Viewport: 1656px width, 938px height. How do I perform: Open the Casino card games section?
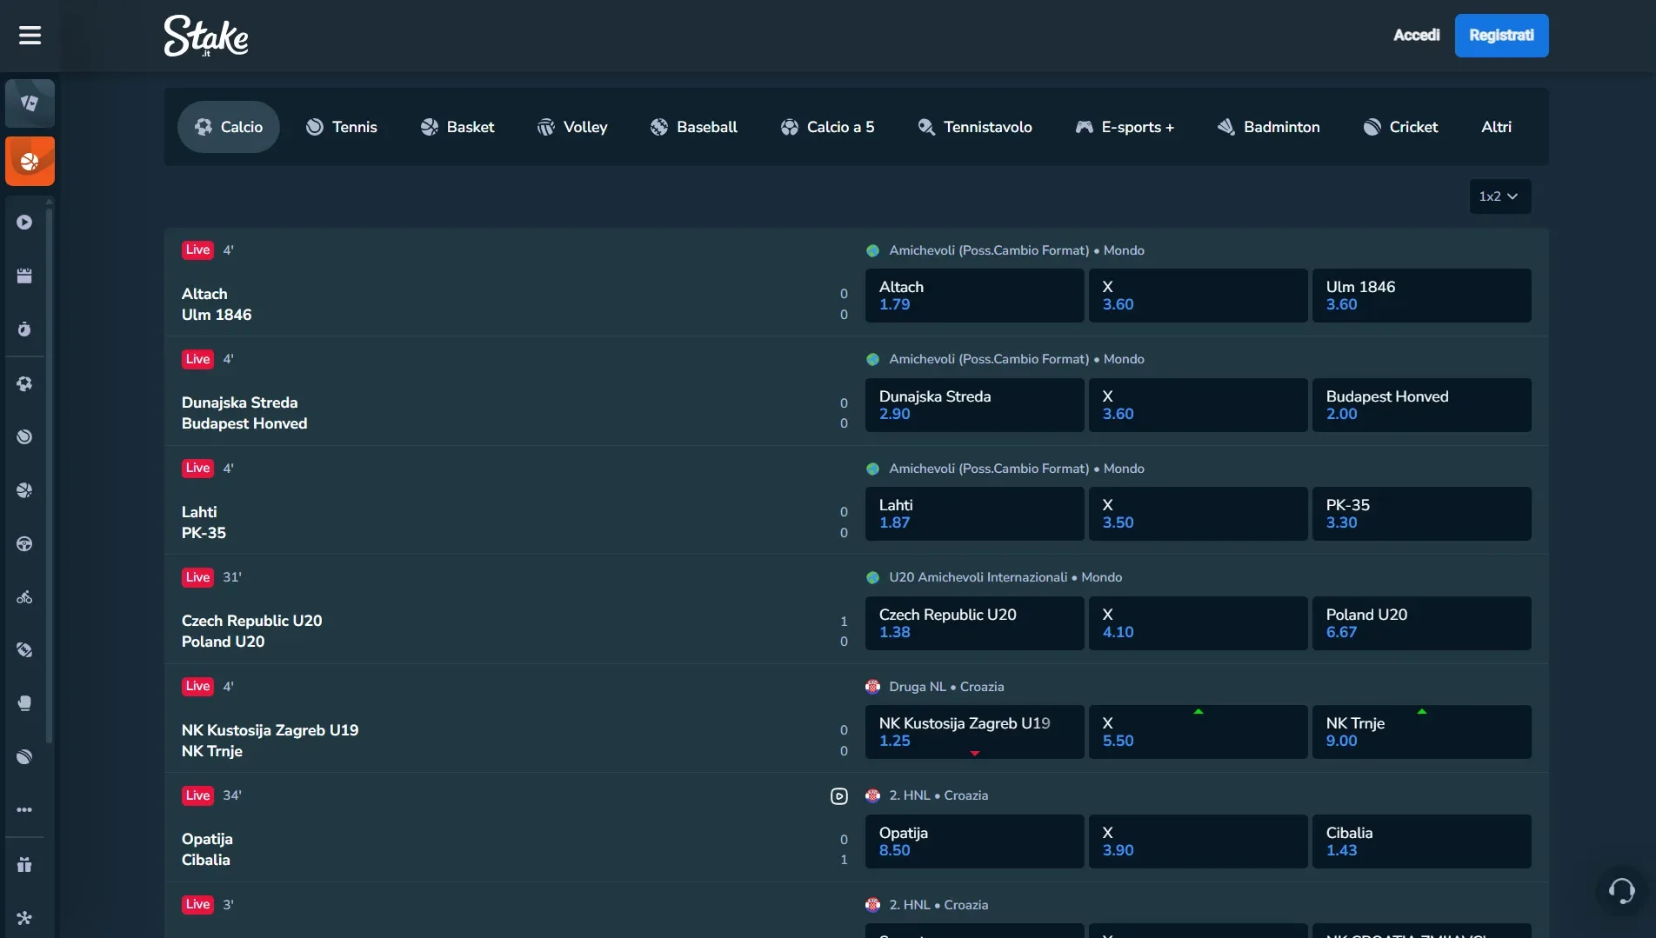tap(29, 103)
